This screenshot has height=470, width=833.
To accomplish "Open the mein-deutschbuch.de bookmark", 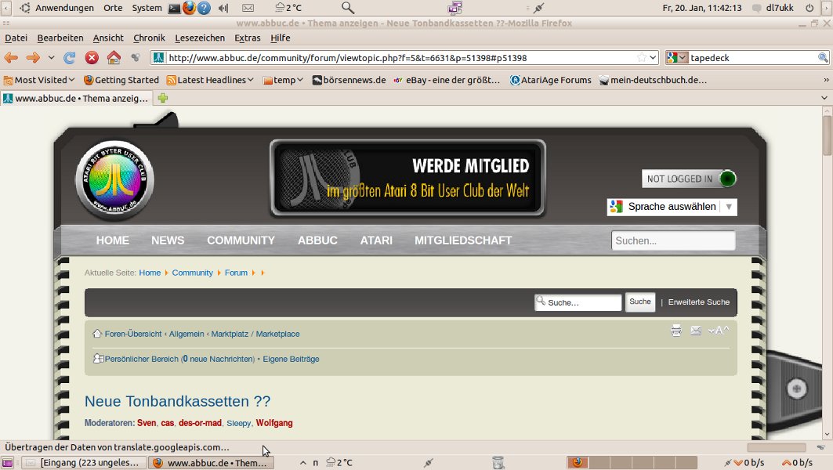I will 653,80.
